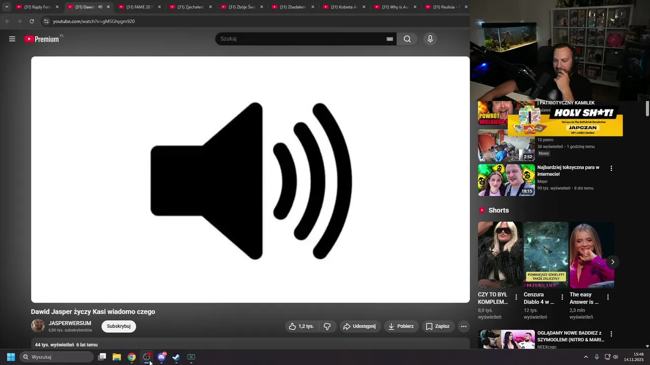Open Discord from the taskbar
Screen dimensions: 650x365
click(161, 357)
